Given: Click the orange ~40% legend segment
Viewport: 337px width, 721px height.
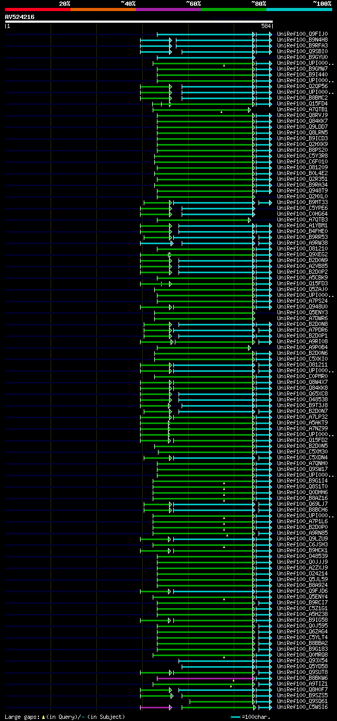Looking at the screenshot, I should click(x=103, y=9).
